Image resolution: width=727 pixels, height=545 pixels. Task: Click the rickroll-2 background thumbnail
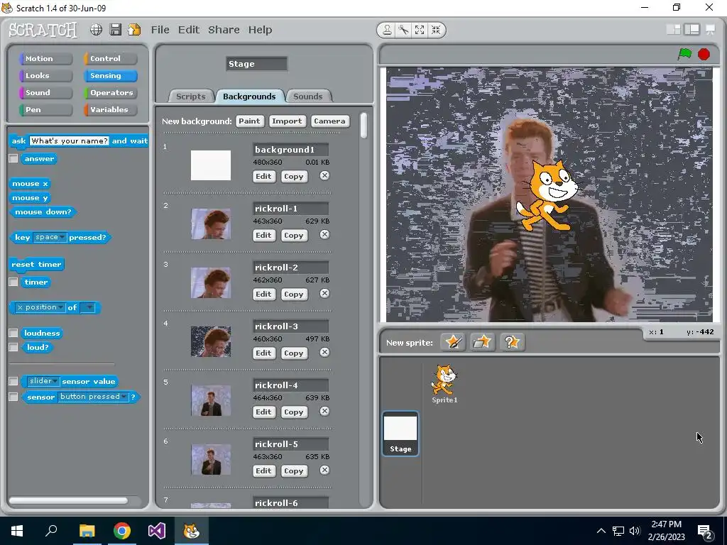(211, 282)
